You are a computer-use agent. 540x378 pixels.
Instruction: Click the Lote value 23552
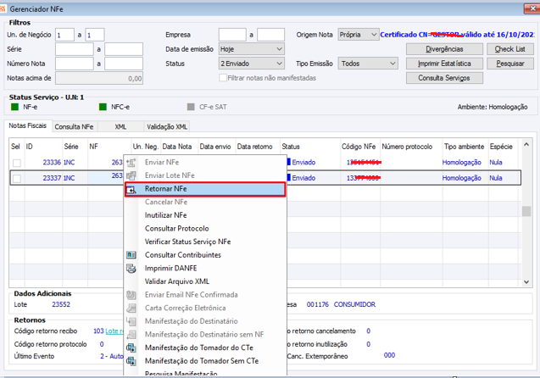pyautogui.click(x=61, y=304)
